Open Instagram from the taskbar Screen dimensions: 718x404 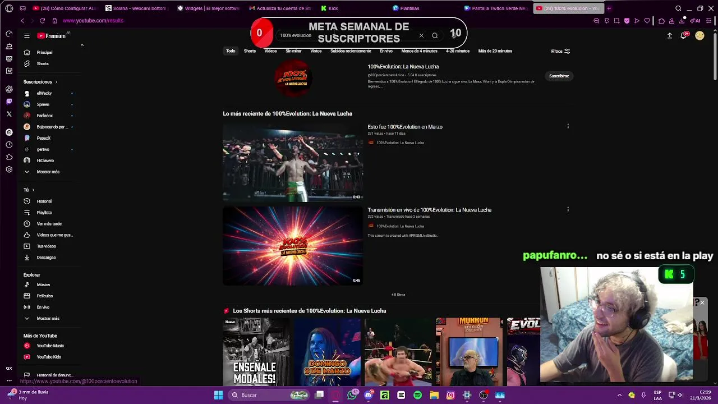(450, 395)
